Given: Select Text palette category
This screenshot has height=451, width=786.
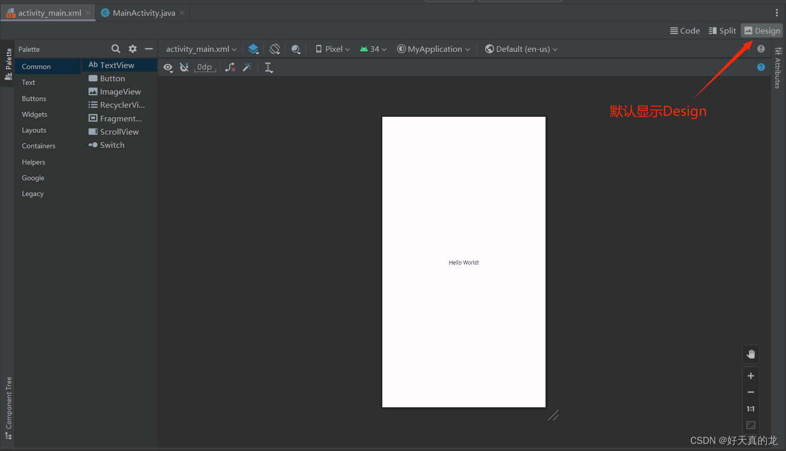Looking at the screenshot, I should (x=48, y=82).
